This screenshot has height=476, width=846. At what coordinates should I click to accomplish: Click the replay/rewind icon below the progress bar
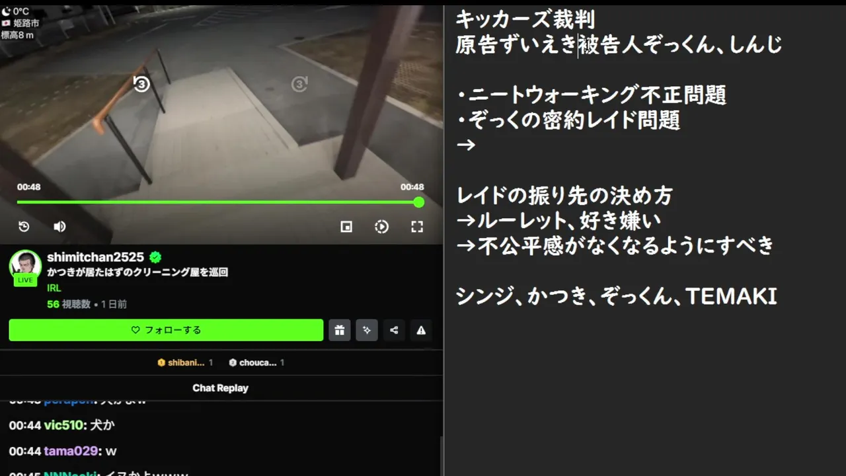click(x=24, y=227)
